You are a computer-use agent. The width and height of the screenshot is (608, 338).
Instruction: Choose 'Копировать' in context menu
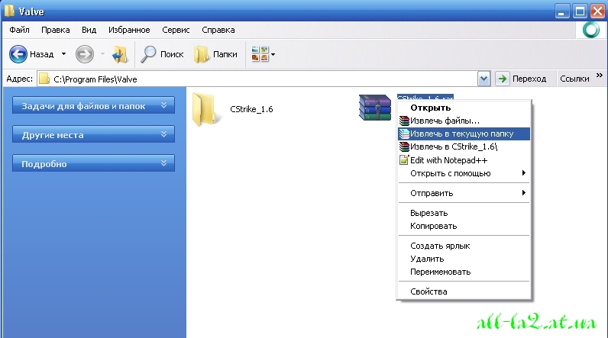(464, 226)
